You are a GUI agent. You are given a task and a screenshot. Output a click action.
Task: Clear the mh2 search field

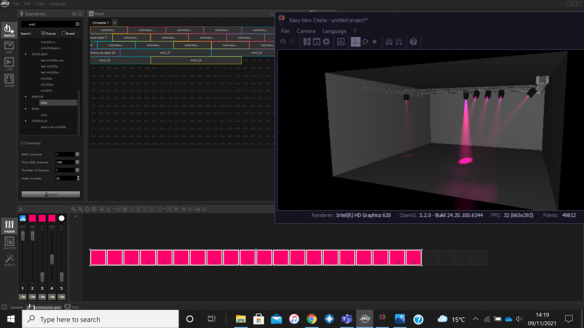78,24
